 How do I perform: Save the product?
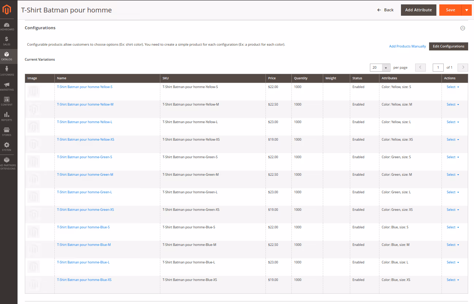[450, 10]
